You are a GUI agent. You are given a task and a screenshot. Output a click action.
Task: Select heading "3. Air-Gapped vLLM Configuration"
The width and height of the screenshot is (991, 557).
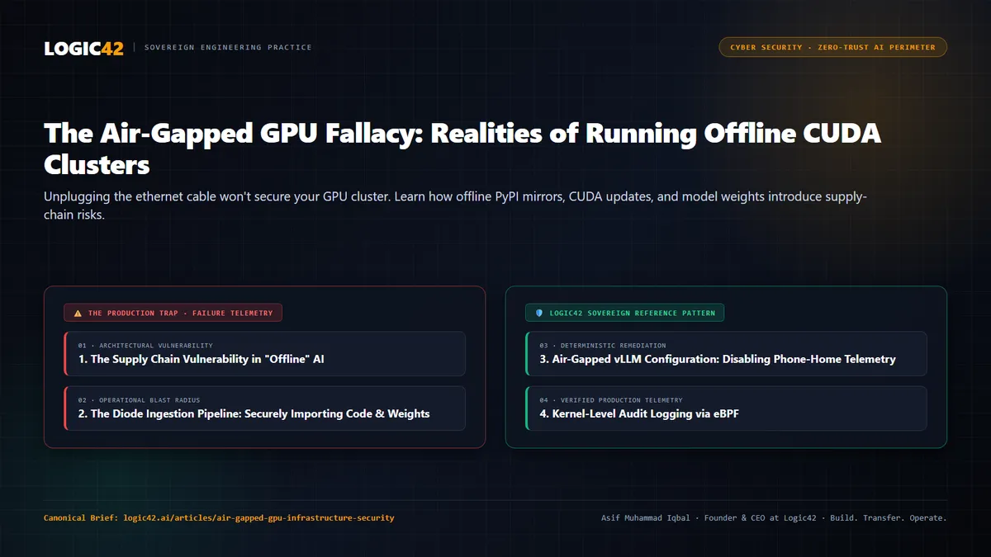click(718, 359)
